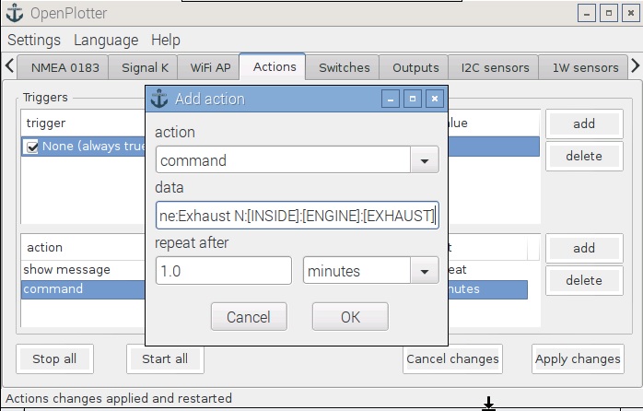Click delete button for actions list
The image size is (643, 411).
pos(584,280)
